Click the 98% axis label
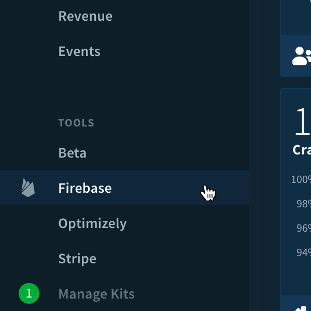 [x=303, y=204]
